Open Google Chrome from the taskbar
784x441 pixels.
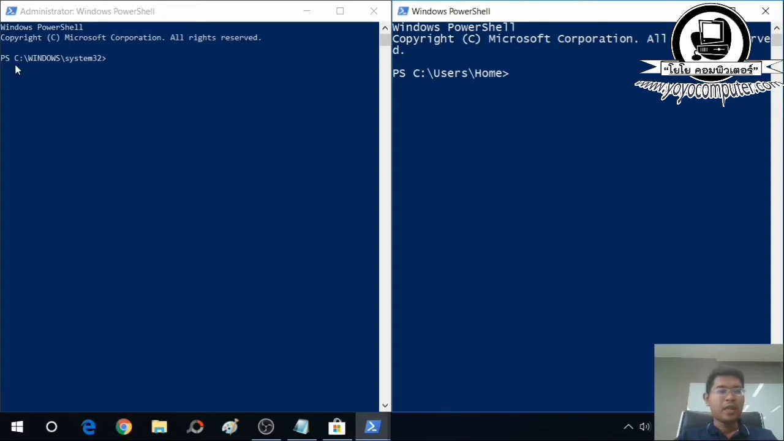pos(124,427)
